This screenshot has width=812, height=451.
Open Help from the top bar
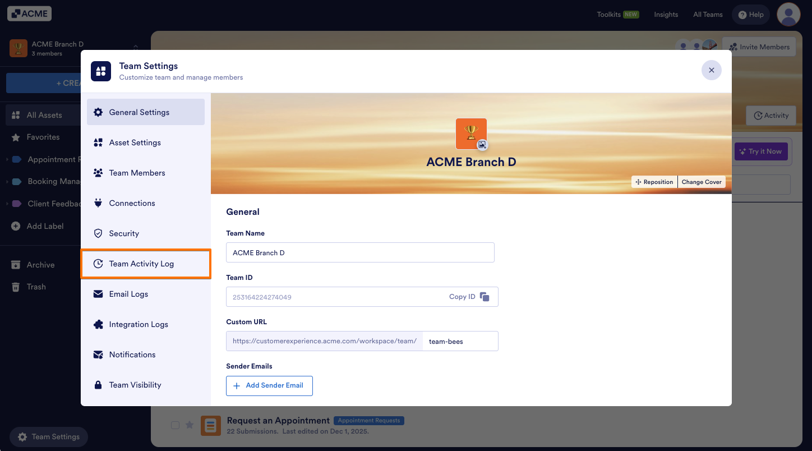[751, 15]
